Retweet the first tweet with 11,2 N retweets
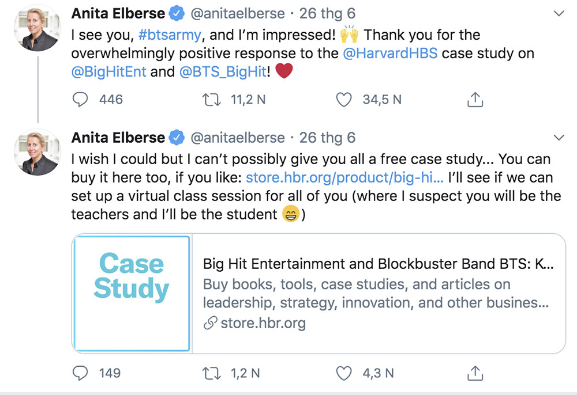The image size is (577, 395). point(212,100)
